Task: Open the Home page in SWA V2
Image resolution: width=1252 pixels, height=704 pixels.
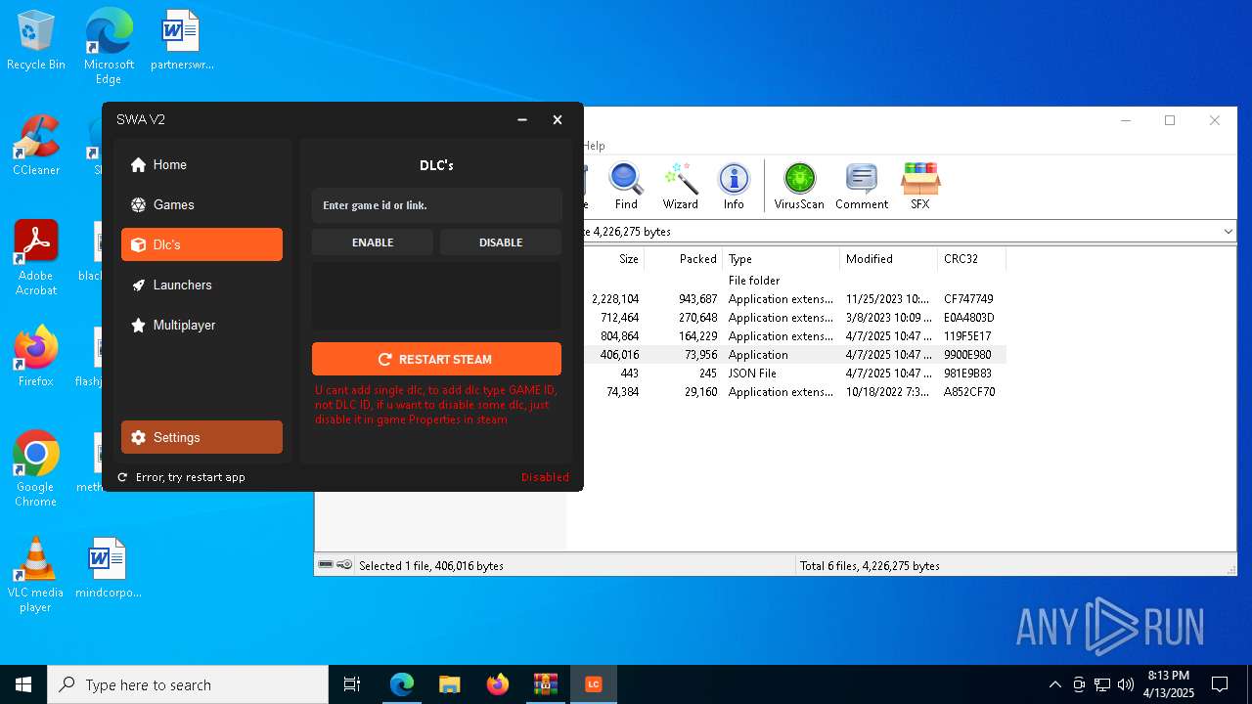Action: point(201,164)
